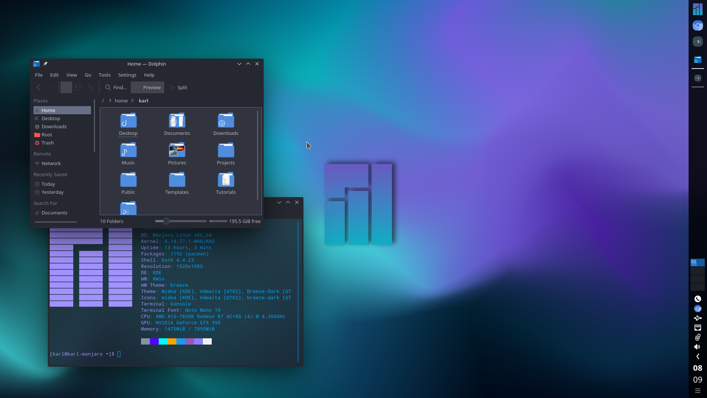Go forward in Dolphin history
This screenshot has width=707, height=398.
[51, 87]
